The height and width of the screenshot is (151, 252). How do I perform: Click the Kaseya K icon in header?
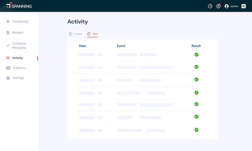click(244, 6)
